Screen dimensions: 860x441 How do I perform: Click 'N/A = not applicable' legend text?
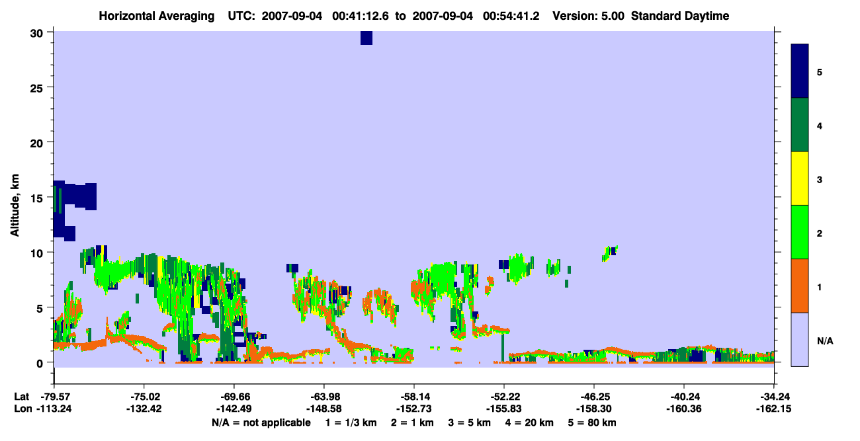(x=261, y=422)
